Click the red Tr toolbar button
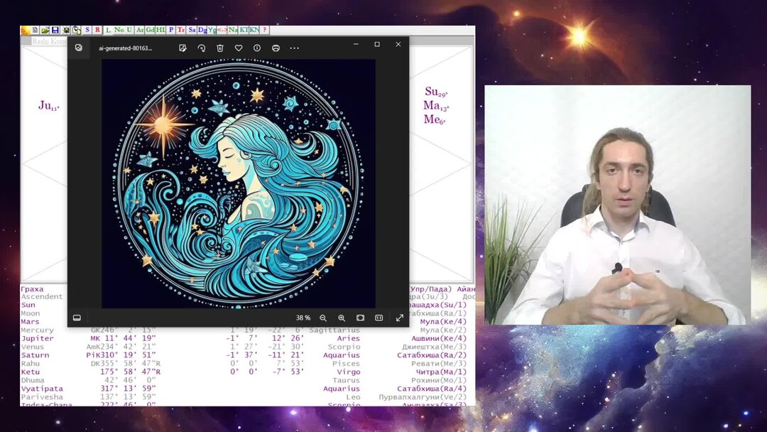 (x=181, y=30)
